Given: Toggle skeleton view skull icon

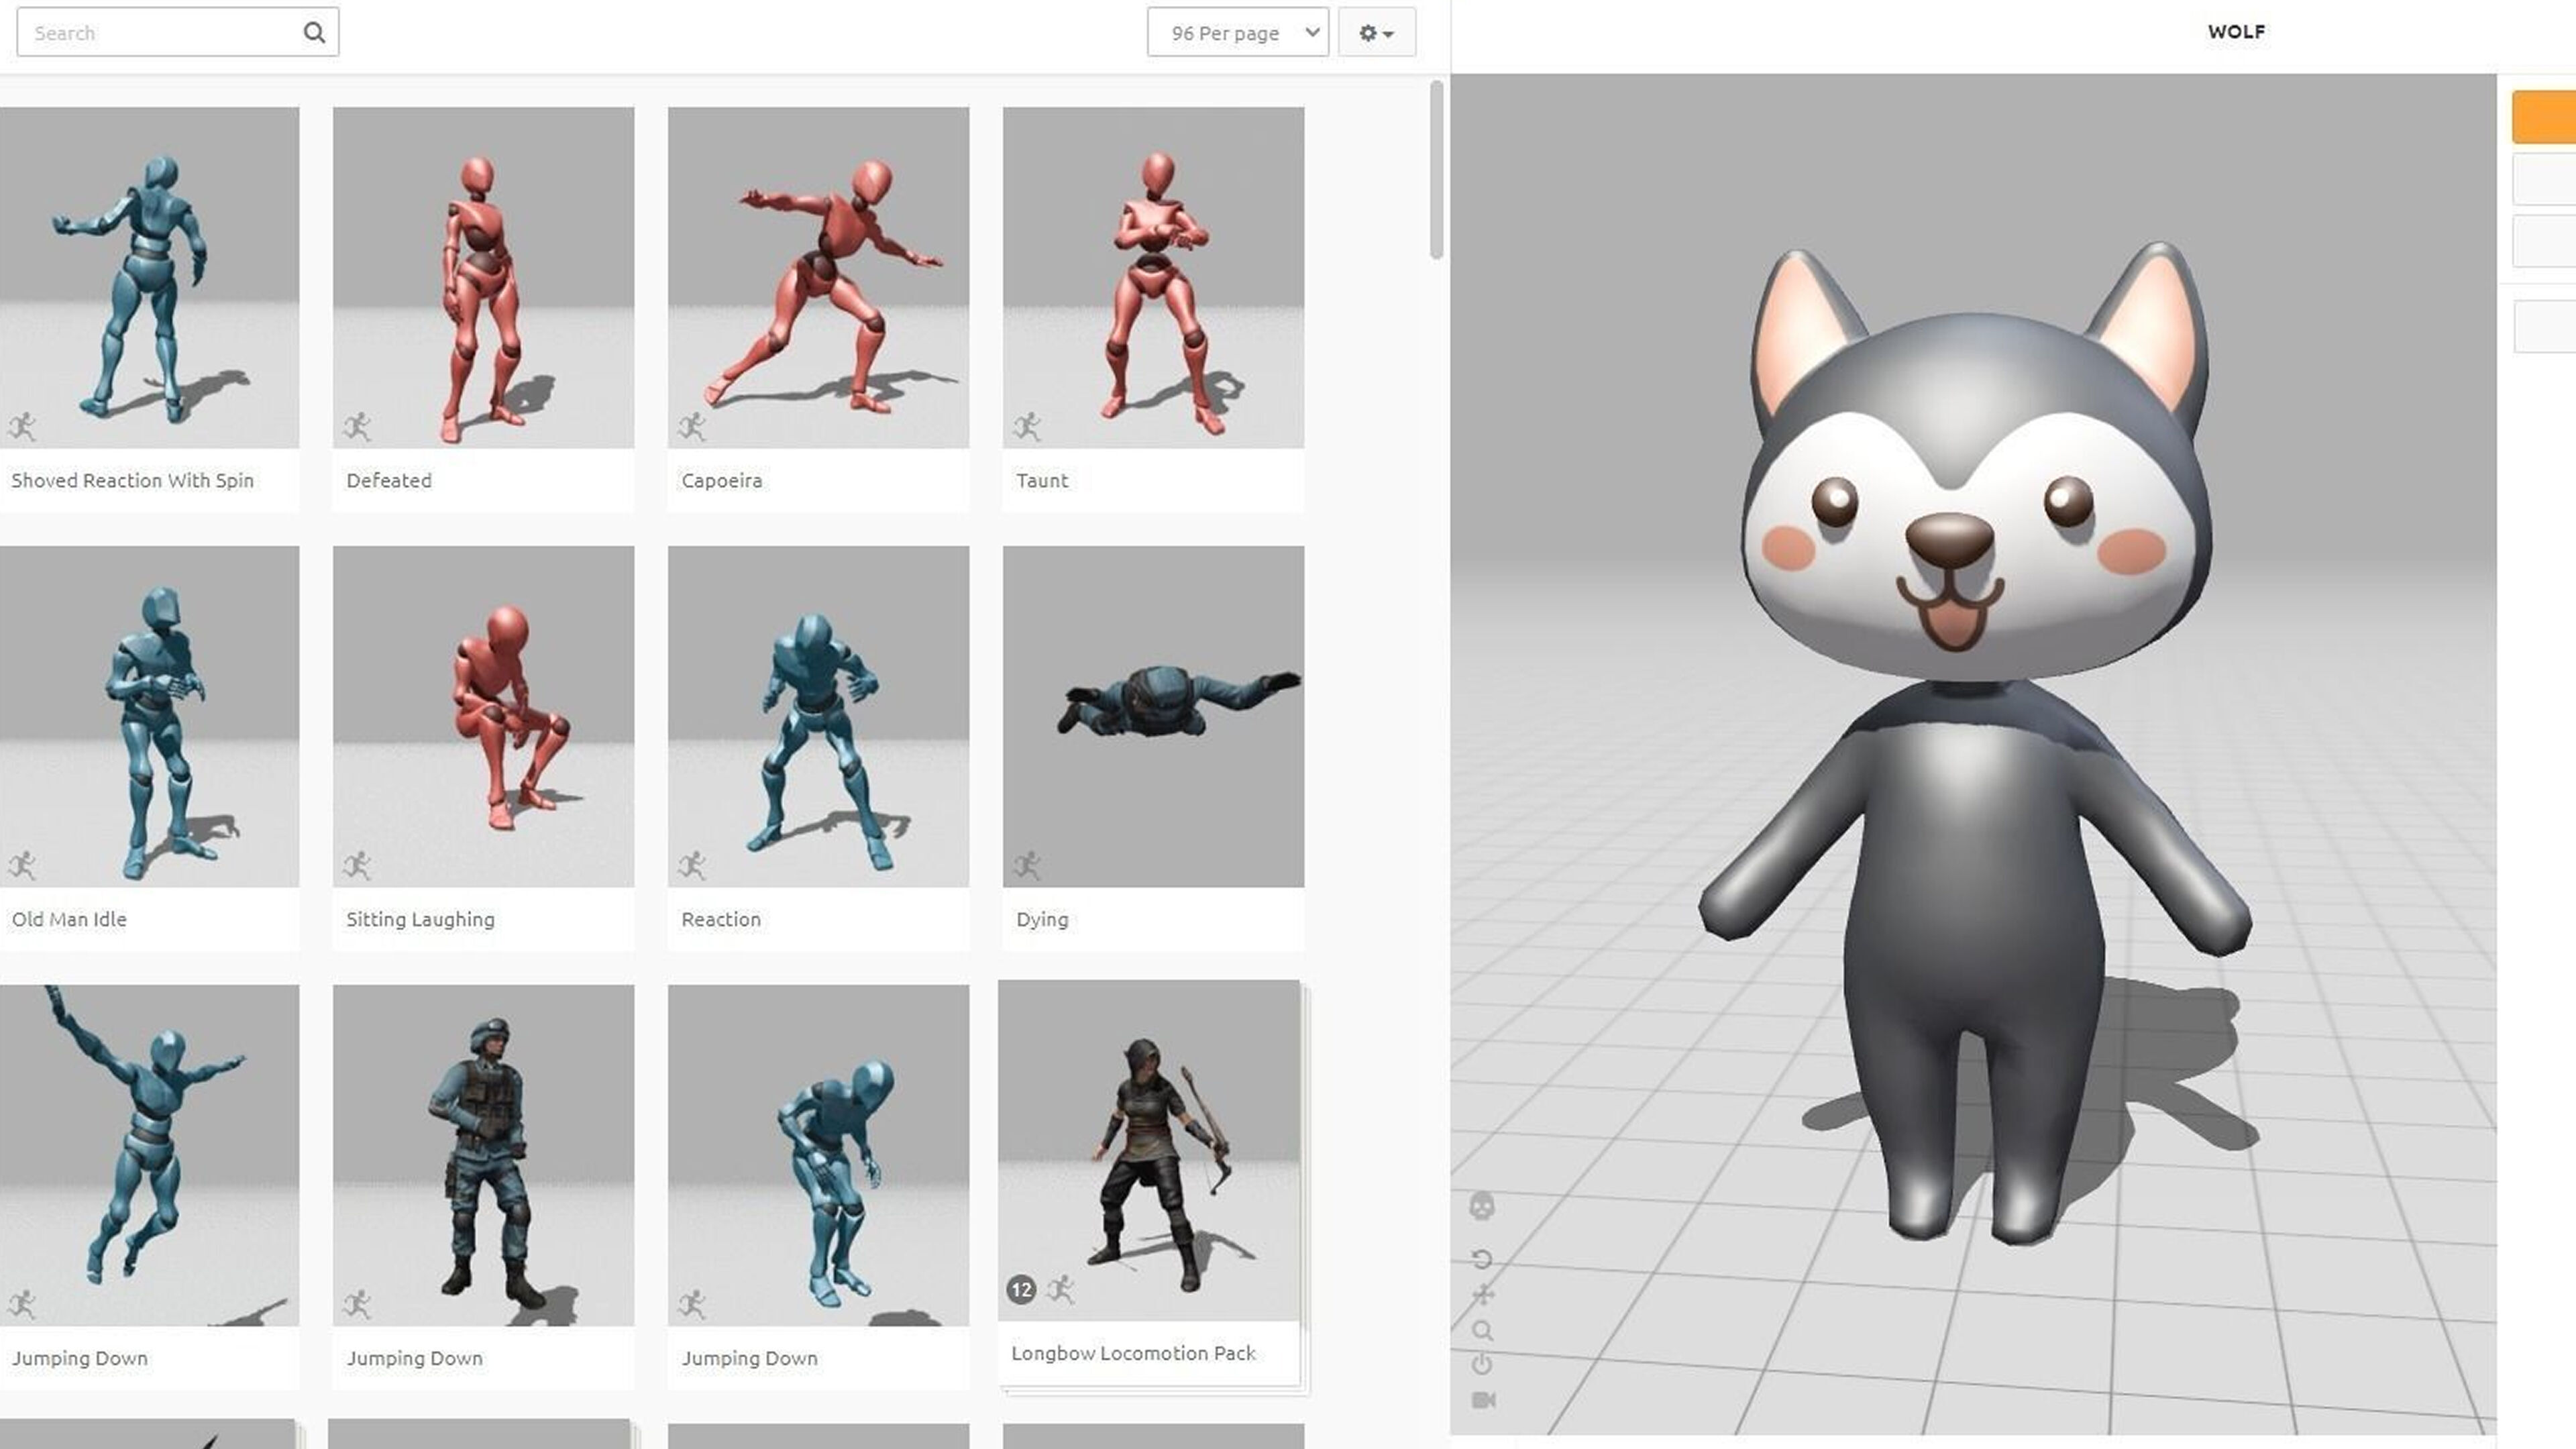Looking at the screenshot, I should coord(1481,1205).
